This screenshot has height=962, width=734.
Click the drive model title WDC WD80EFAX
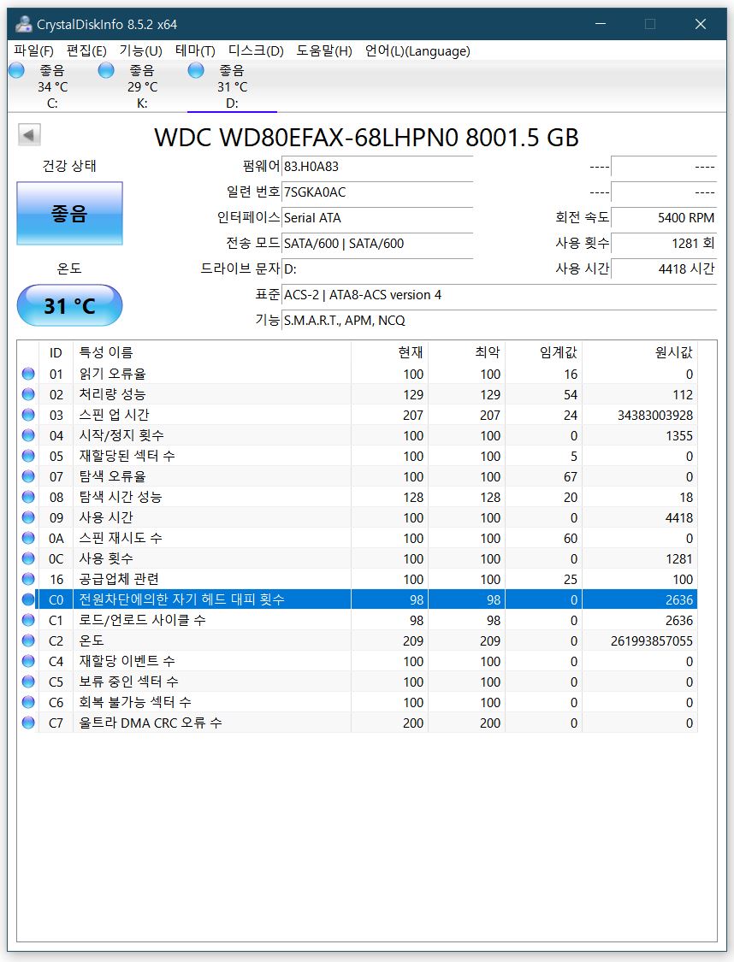(366, 138)
